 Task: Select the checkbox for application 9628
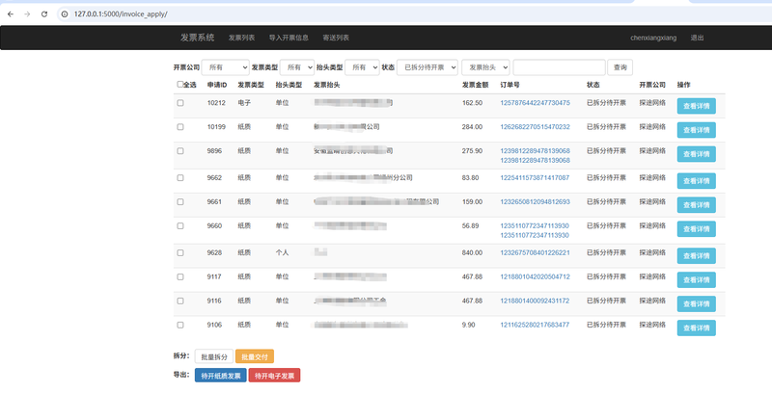pos(180,252)
